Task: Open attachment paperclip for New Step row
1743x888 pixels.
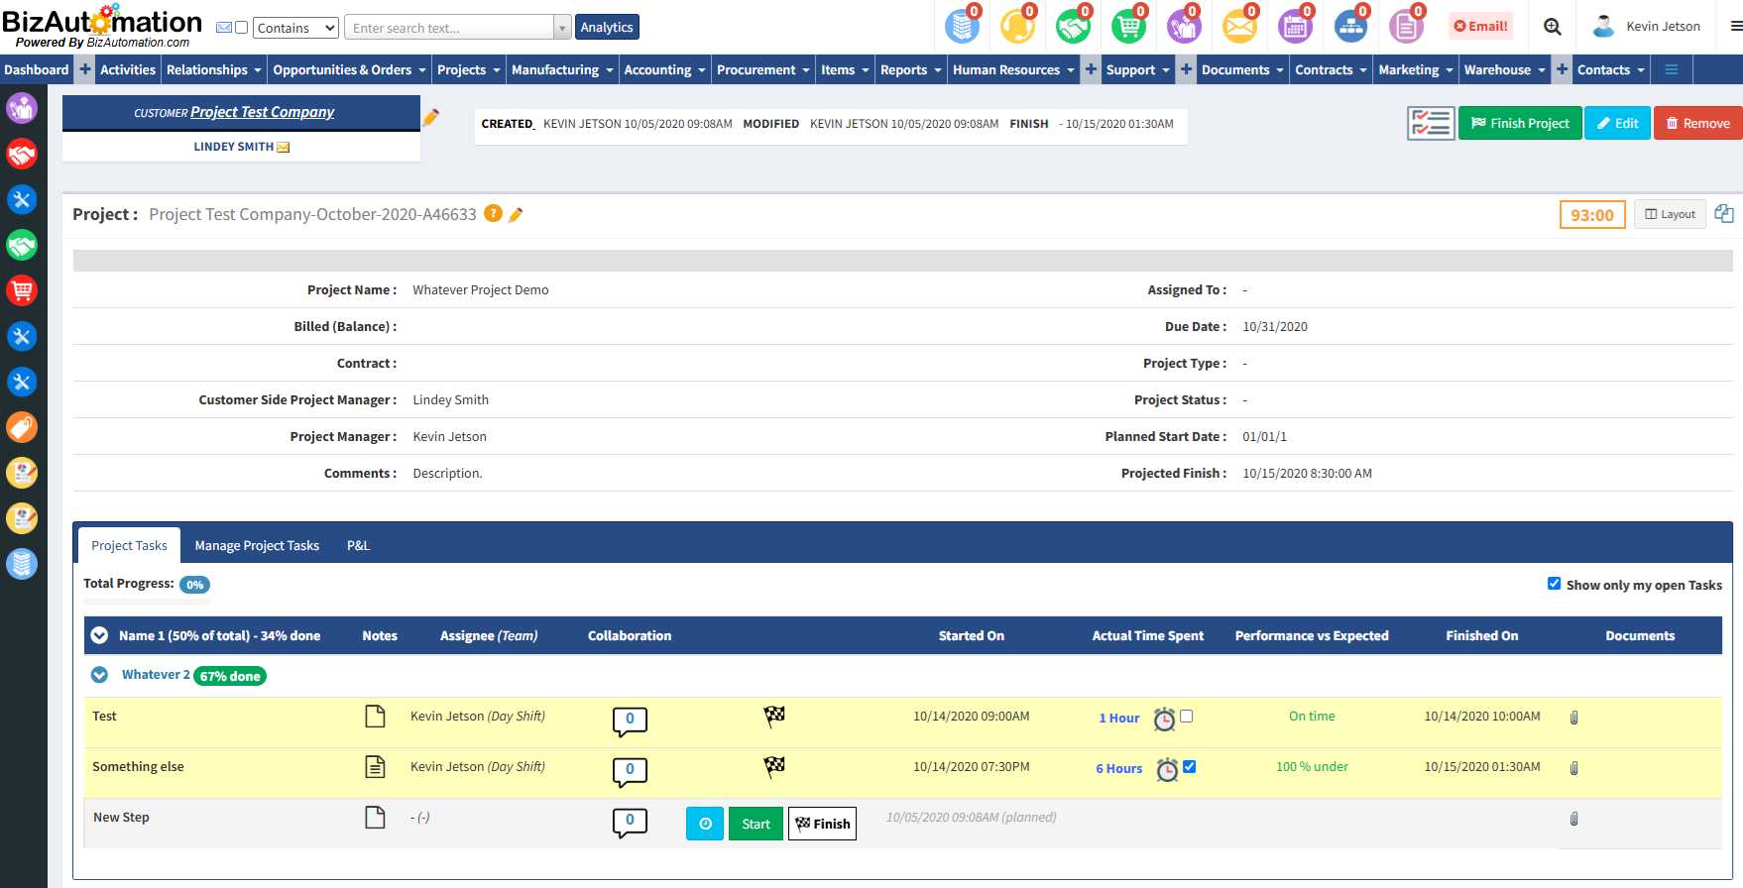Action: (x=1573, y=819)
